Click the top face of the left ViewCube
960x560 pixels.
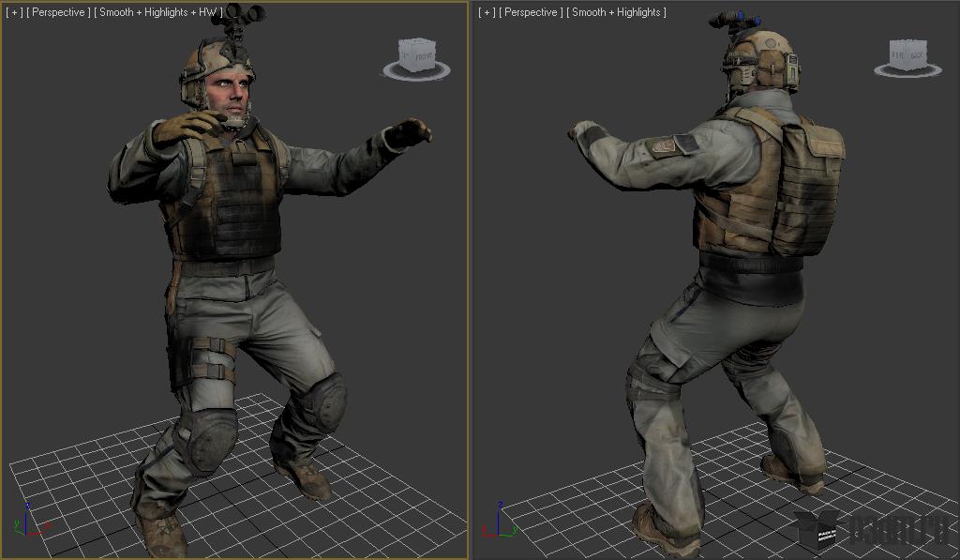tap(417, 43)
